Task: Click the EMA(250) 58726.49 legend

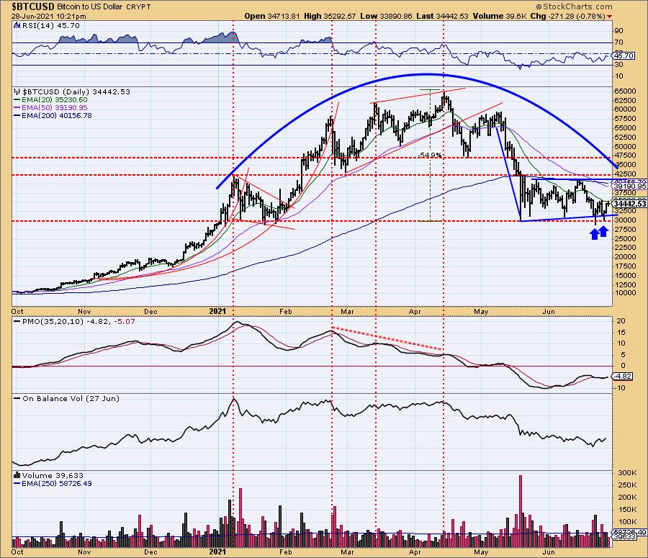Action: click(x=57, y=483)
